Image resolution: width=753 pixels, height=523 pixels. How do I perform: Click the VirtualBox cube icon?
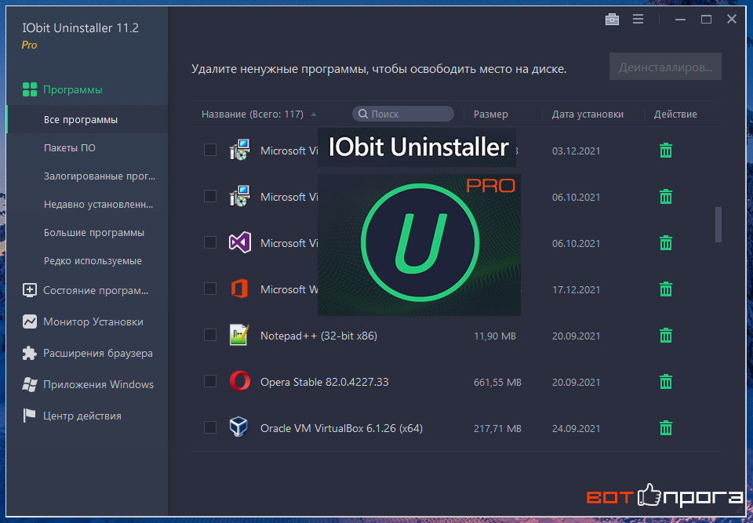click(239, 428)
